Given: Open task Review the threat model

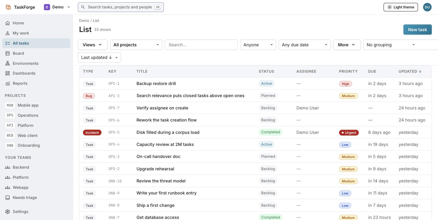Looking at the screenshot, I should click(x=161, y=181).
